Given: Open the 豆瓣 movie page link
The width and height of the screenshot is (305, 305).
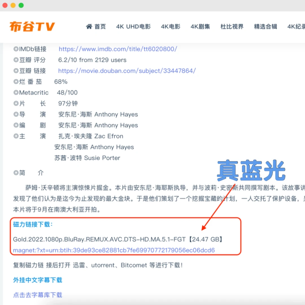Looking at the screenshot, I should (x=127, y=71).
